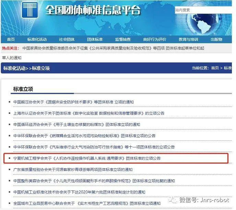Viewport: 236px width, 210px height.
Task: Click the 出版物 navigation item
Action: [x=216, y=40]
